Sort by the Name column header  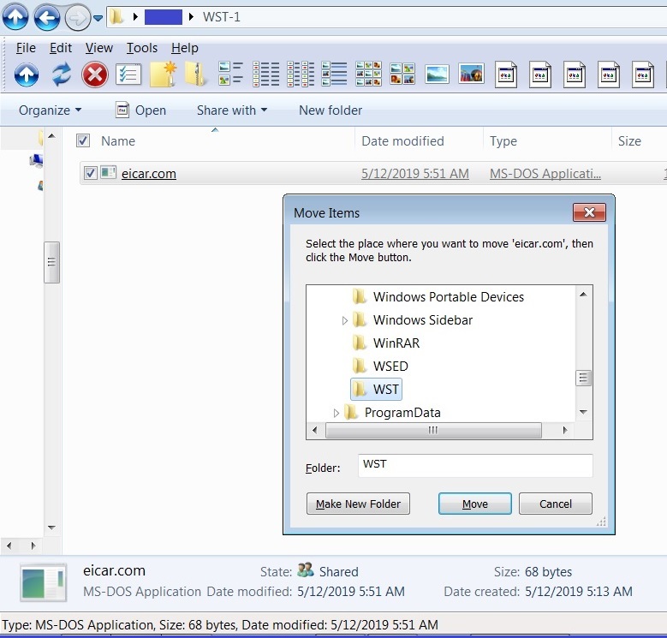point(118,140)
